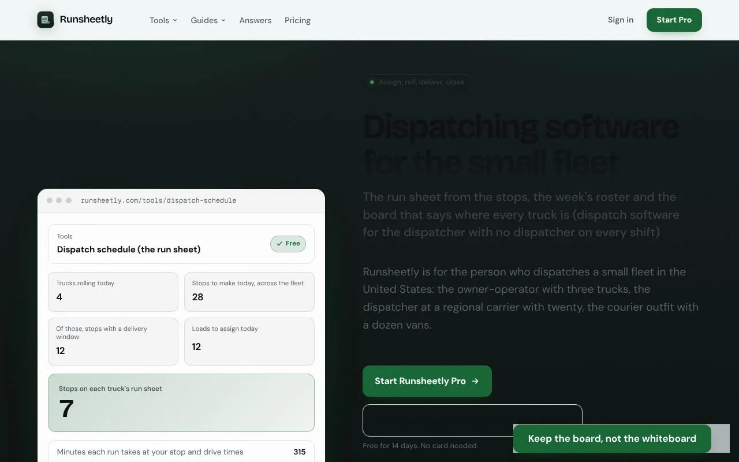Click the Start Pro header button

coord(674,20)
